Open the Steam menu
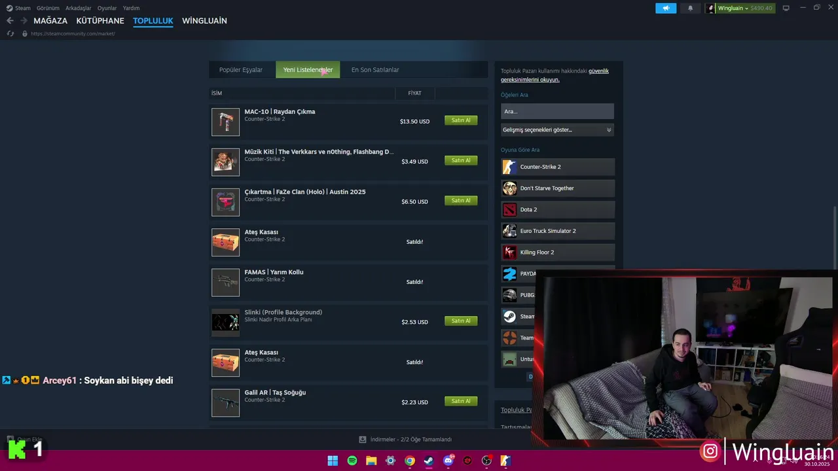This screenshot has width=838, height=471. point(18,8)
